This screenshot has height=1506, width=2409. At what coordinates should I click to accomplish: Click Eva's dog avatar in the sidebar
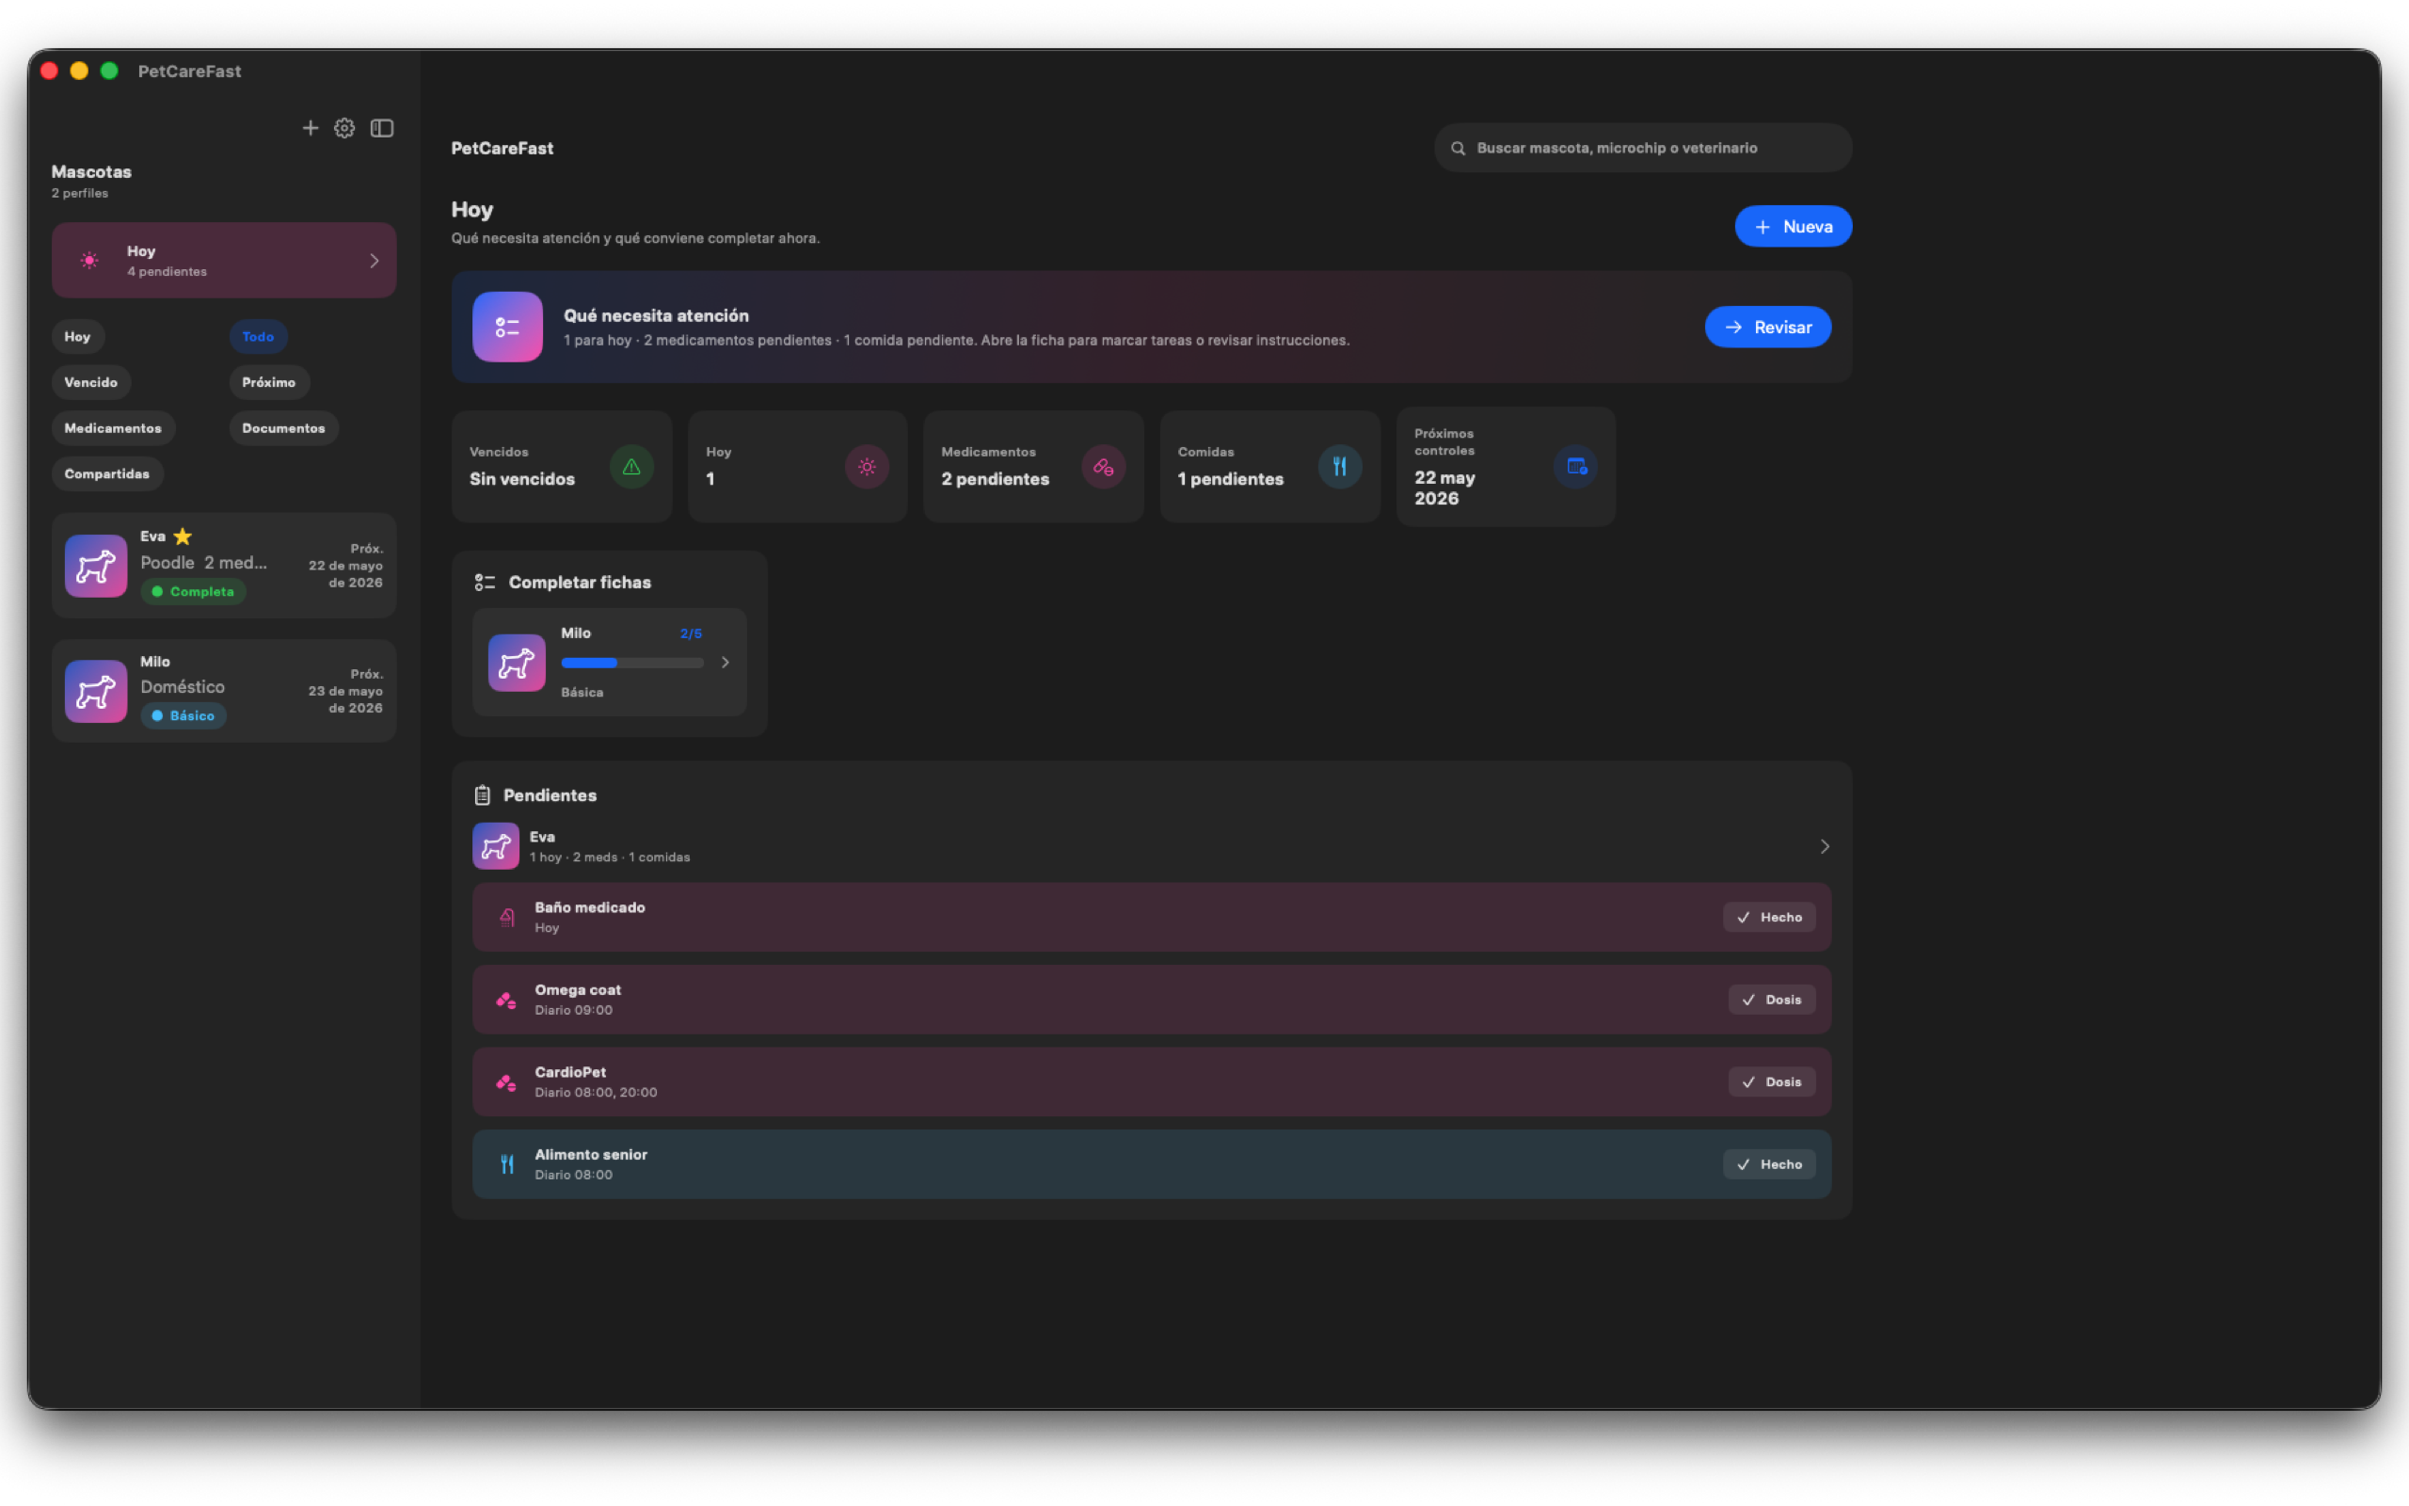96,566
